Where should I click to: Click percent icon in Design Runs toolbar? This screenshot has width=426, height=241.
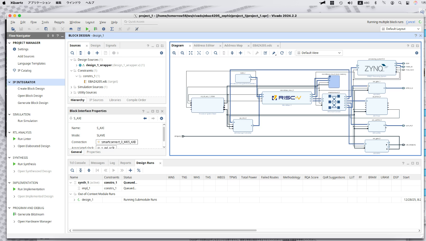[x=139, y=170]
